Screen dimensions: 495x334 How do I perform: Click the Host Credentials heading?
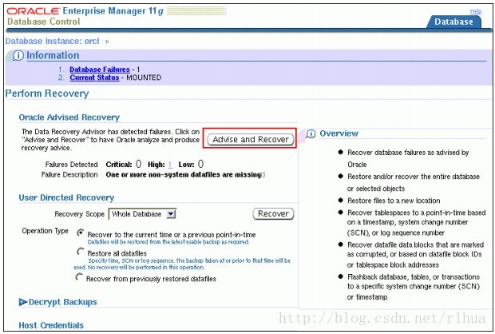pyautogui.click(x=51, y=325)
